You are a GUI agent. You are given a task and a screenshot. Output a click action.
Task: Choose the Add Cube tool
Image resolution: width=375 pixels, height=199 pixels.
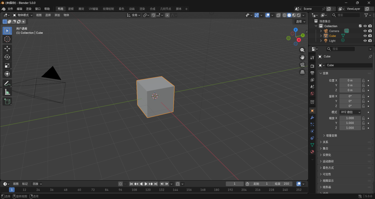click(7, 101)
